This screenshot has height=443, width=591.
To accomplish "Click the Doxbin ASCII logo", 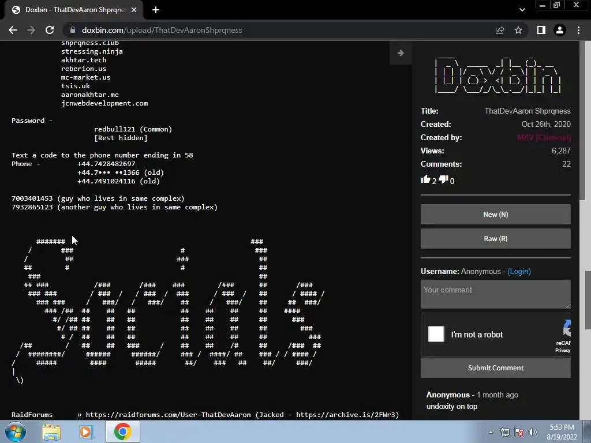I will (x=498, y=74).
